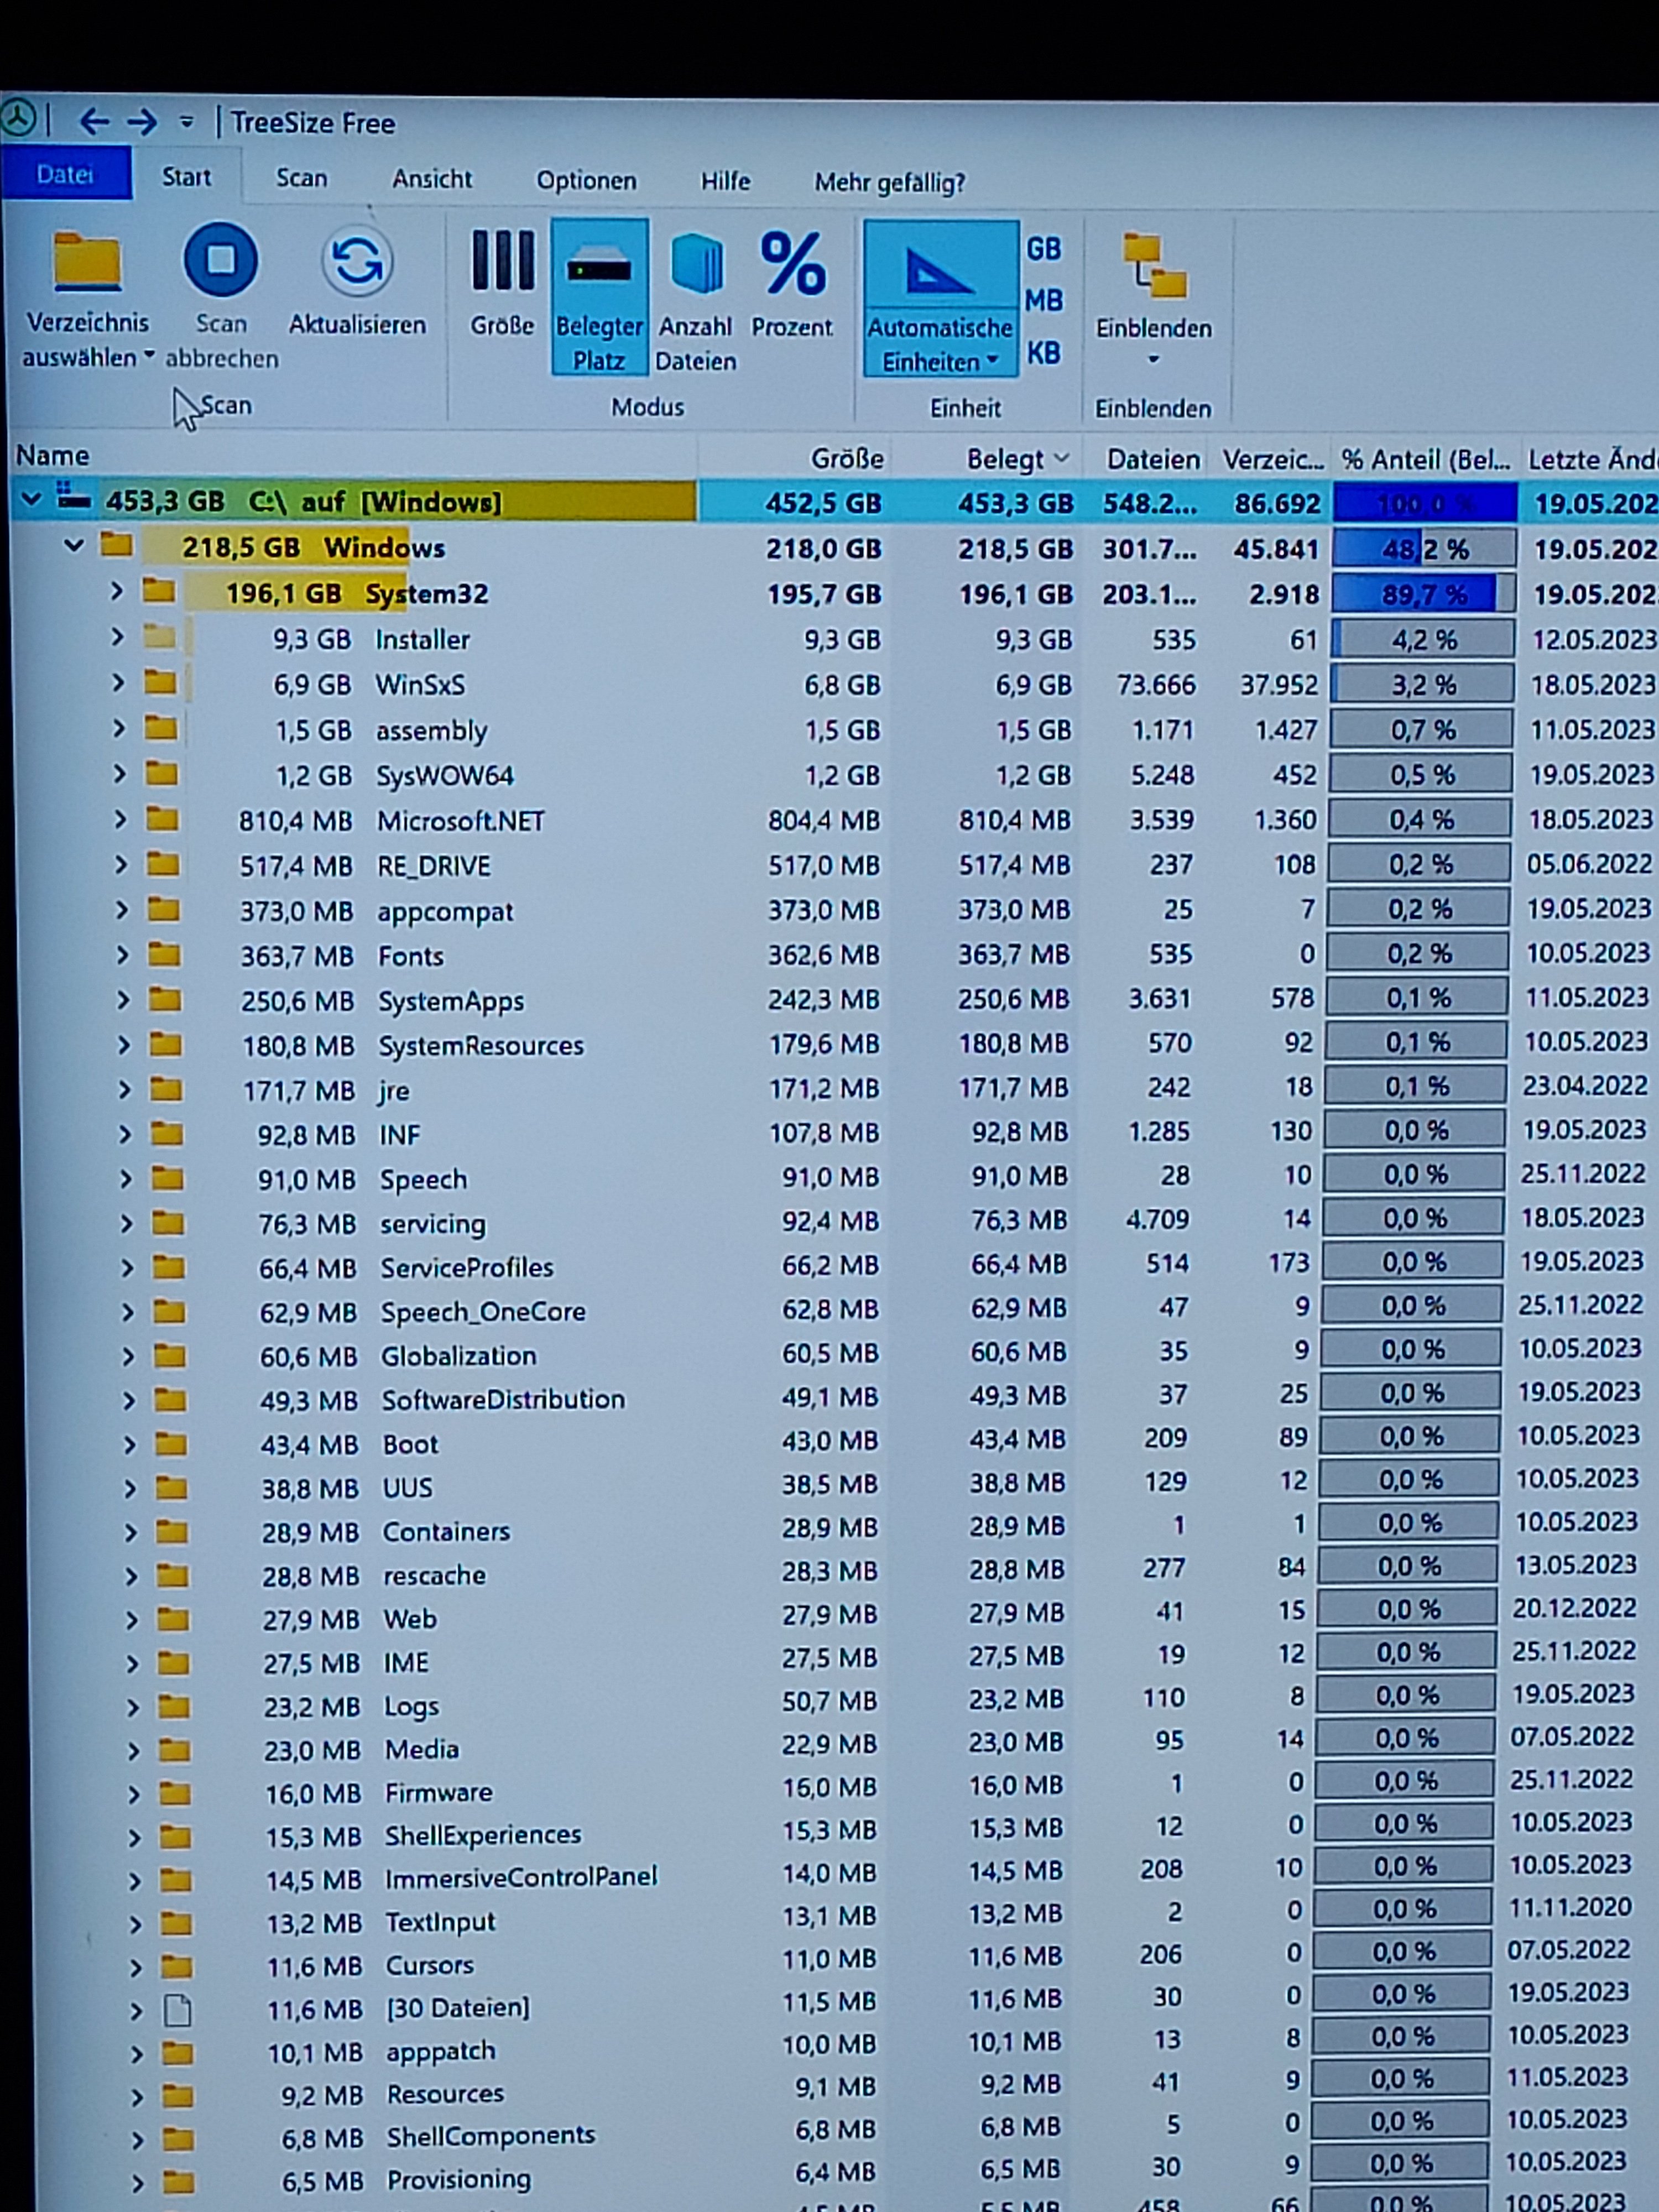
Task: Click the Scan abbrechen stop icon
Action: [220, 261]
